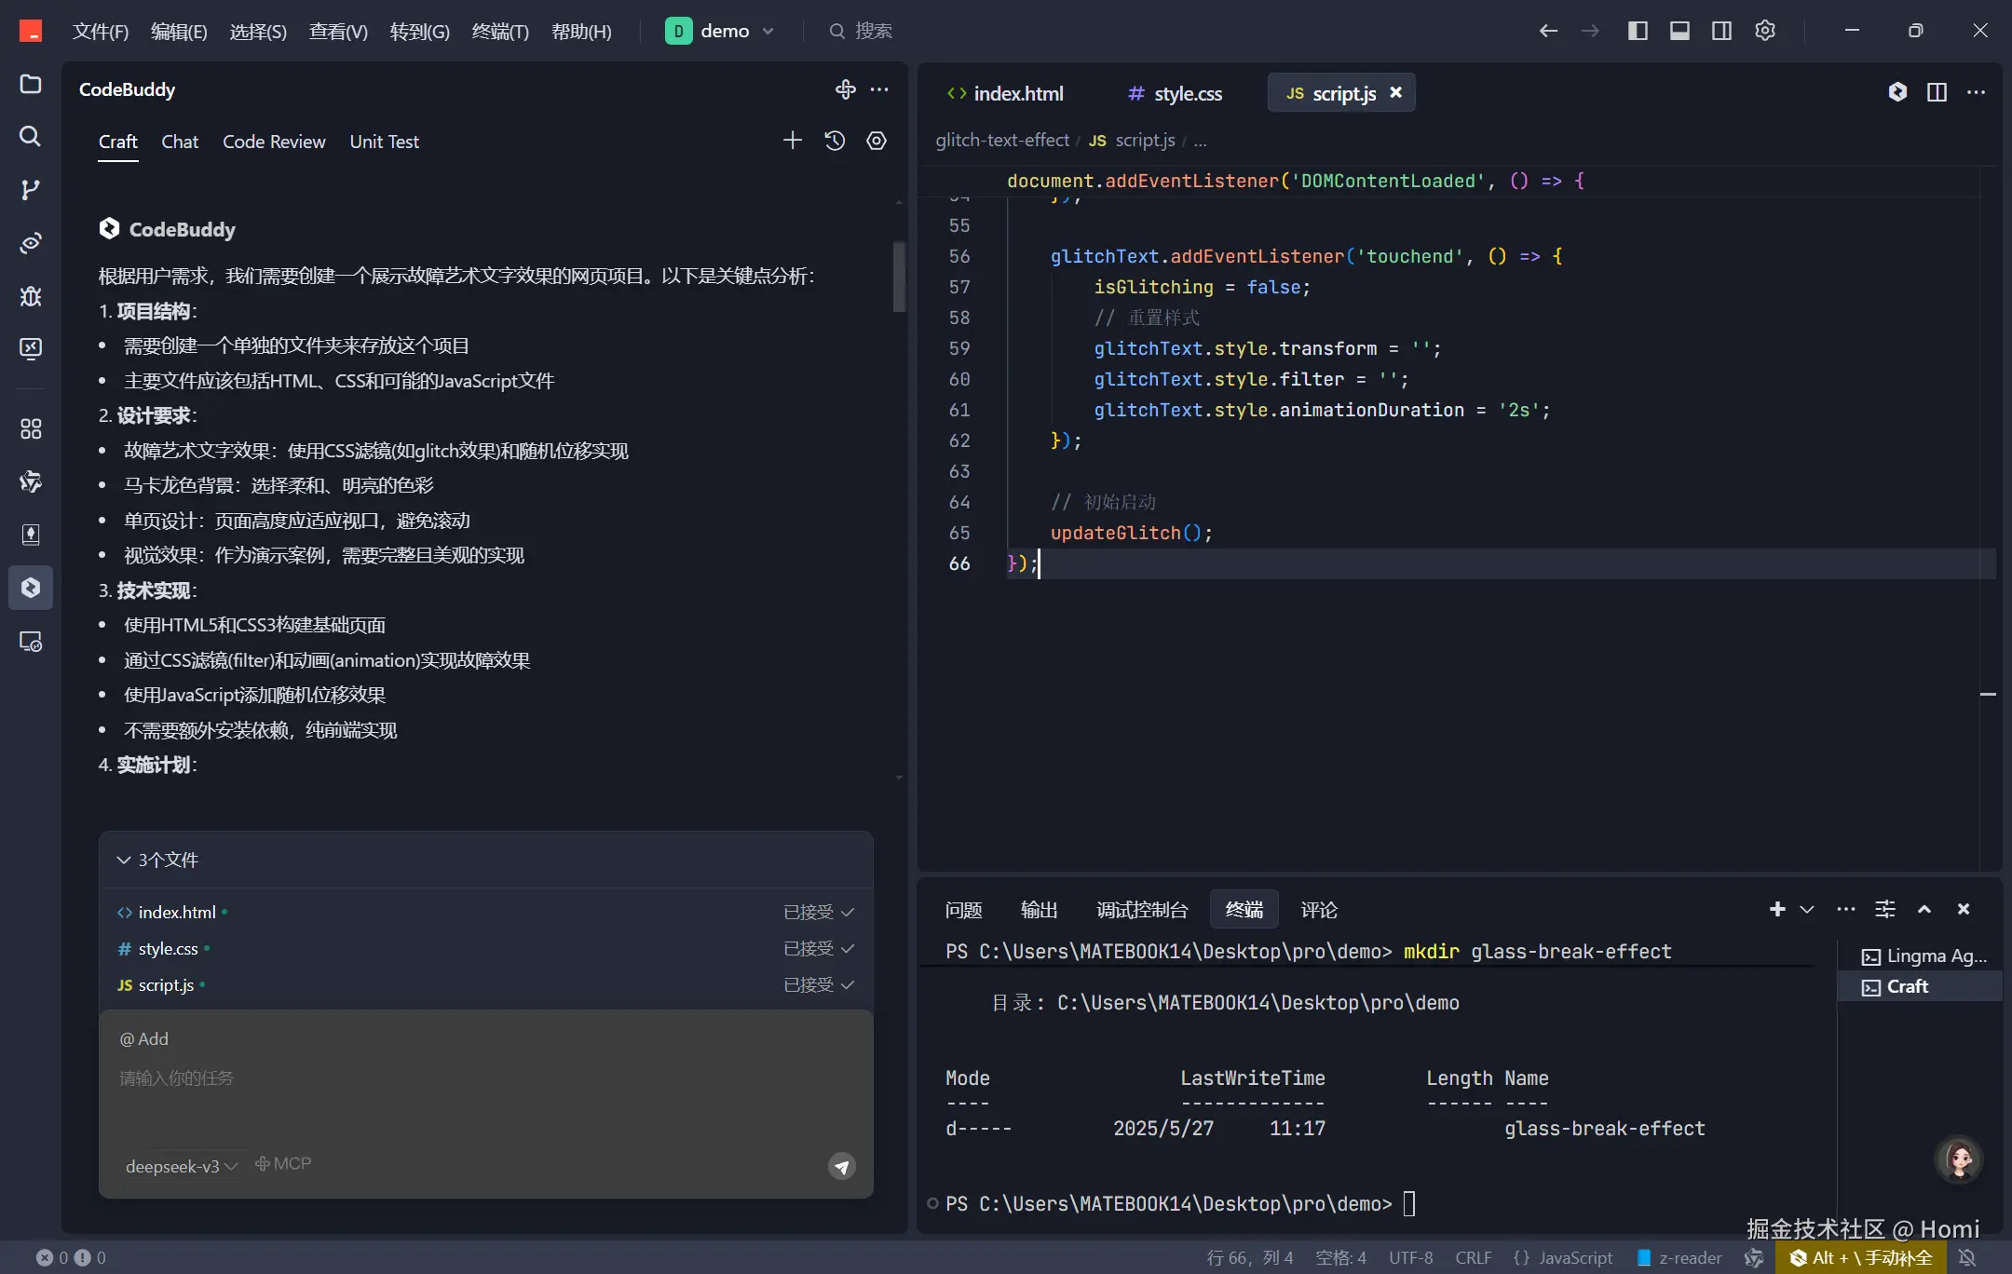Image resolution: width=2012 pixels, height=1274 pixels.
Task: Open the Explorer icon in activity bar
Action: click(x=31, y=84)
